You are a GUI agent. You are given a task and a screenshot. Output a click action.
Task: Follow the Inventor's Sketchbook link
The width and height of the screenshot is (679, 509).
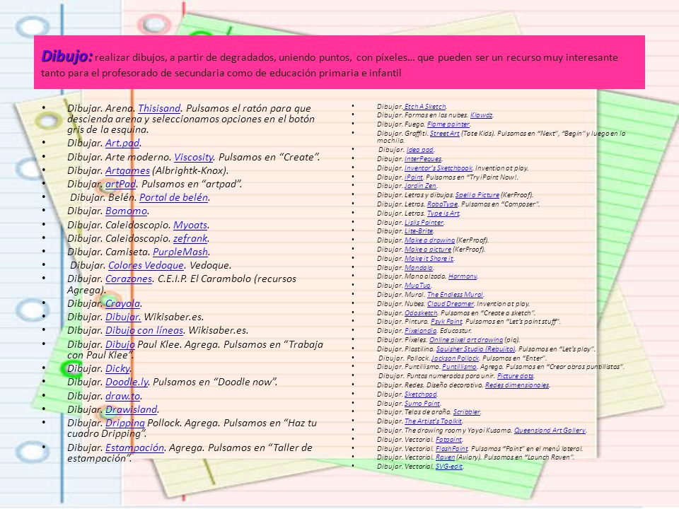coord(439,168)
